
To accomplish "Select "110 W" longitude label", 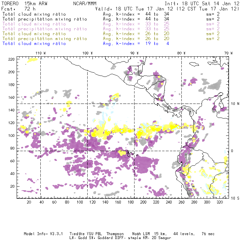I will click(41, 53).
